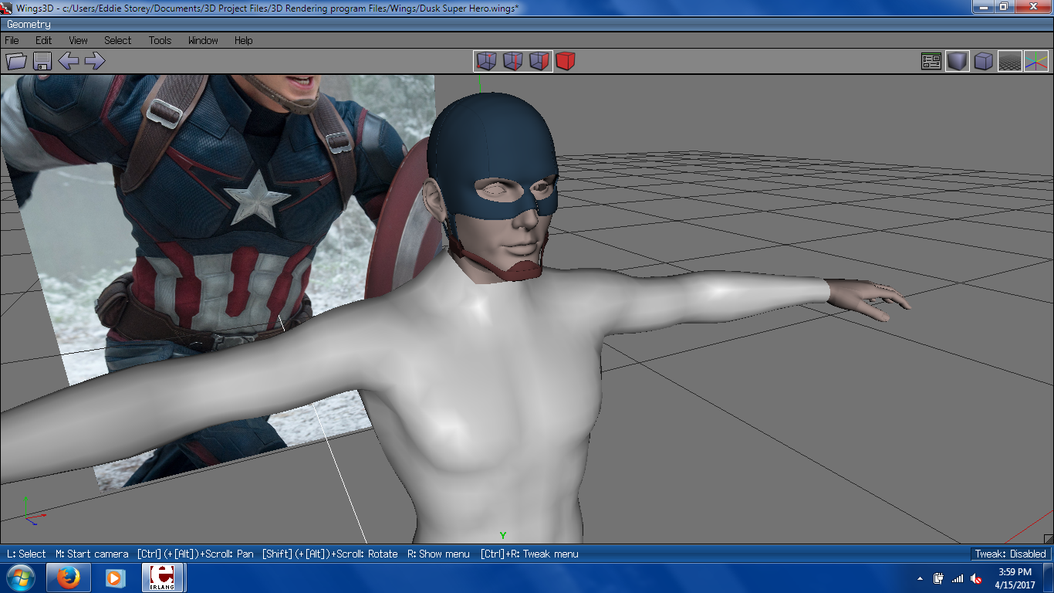Viewport: 1054px width, 593px height.
Task: Switch to face selection mode cube
Action: (x=539, y=61)
